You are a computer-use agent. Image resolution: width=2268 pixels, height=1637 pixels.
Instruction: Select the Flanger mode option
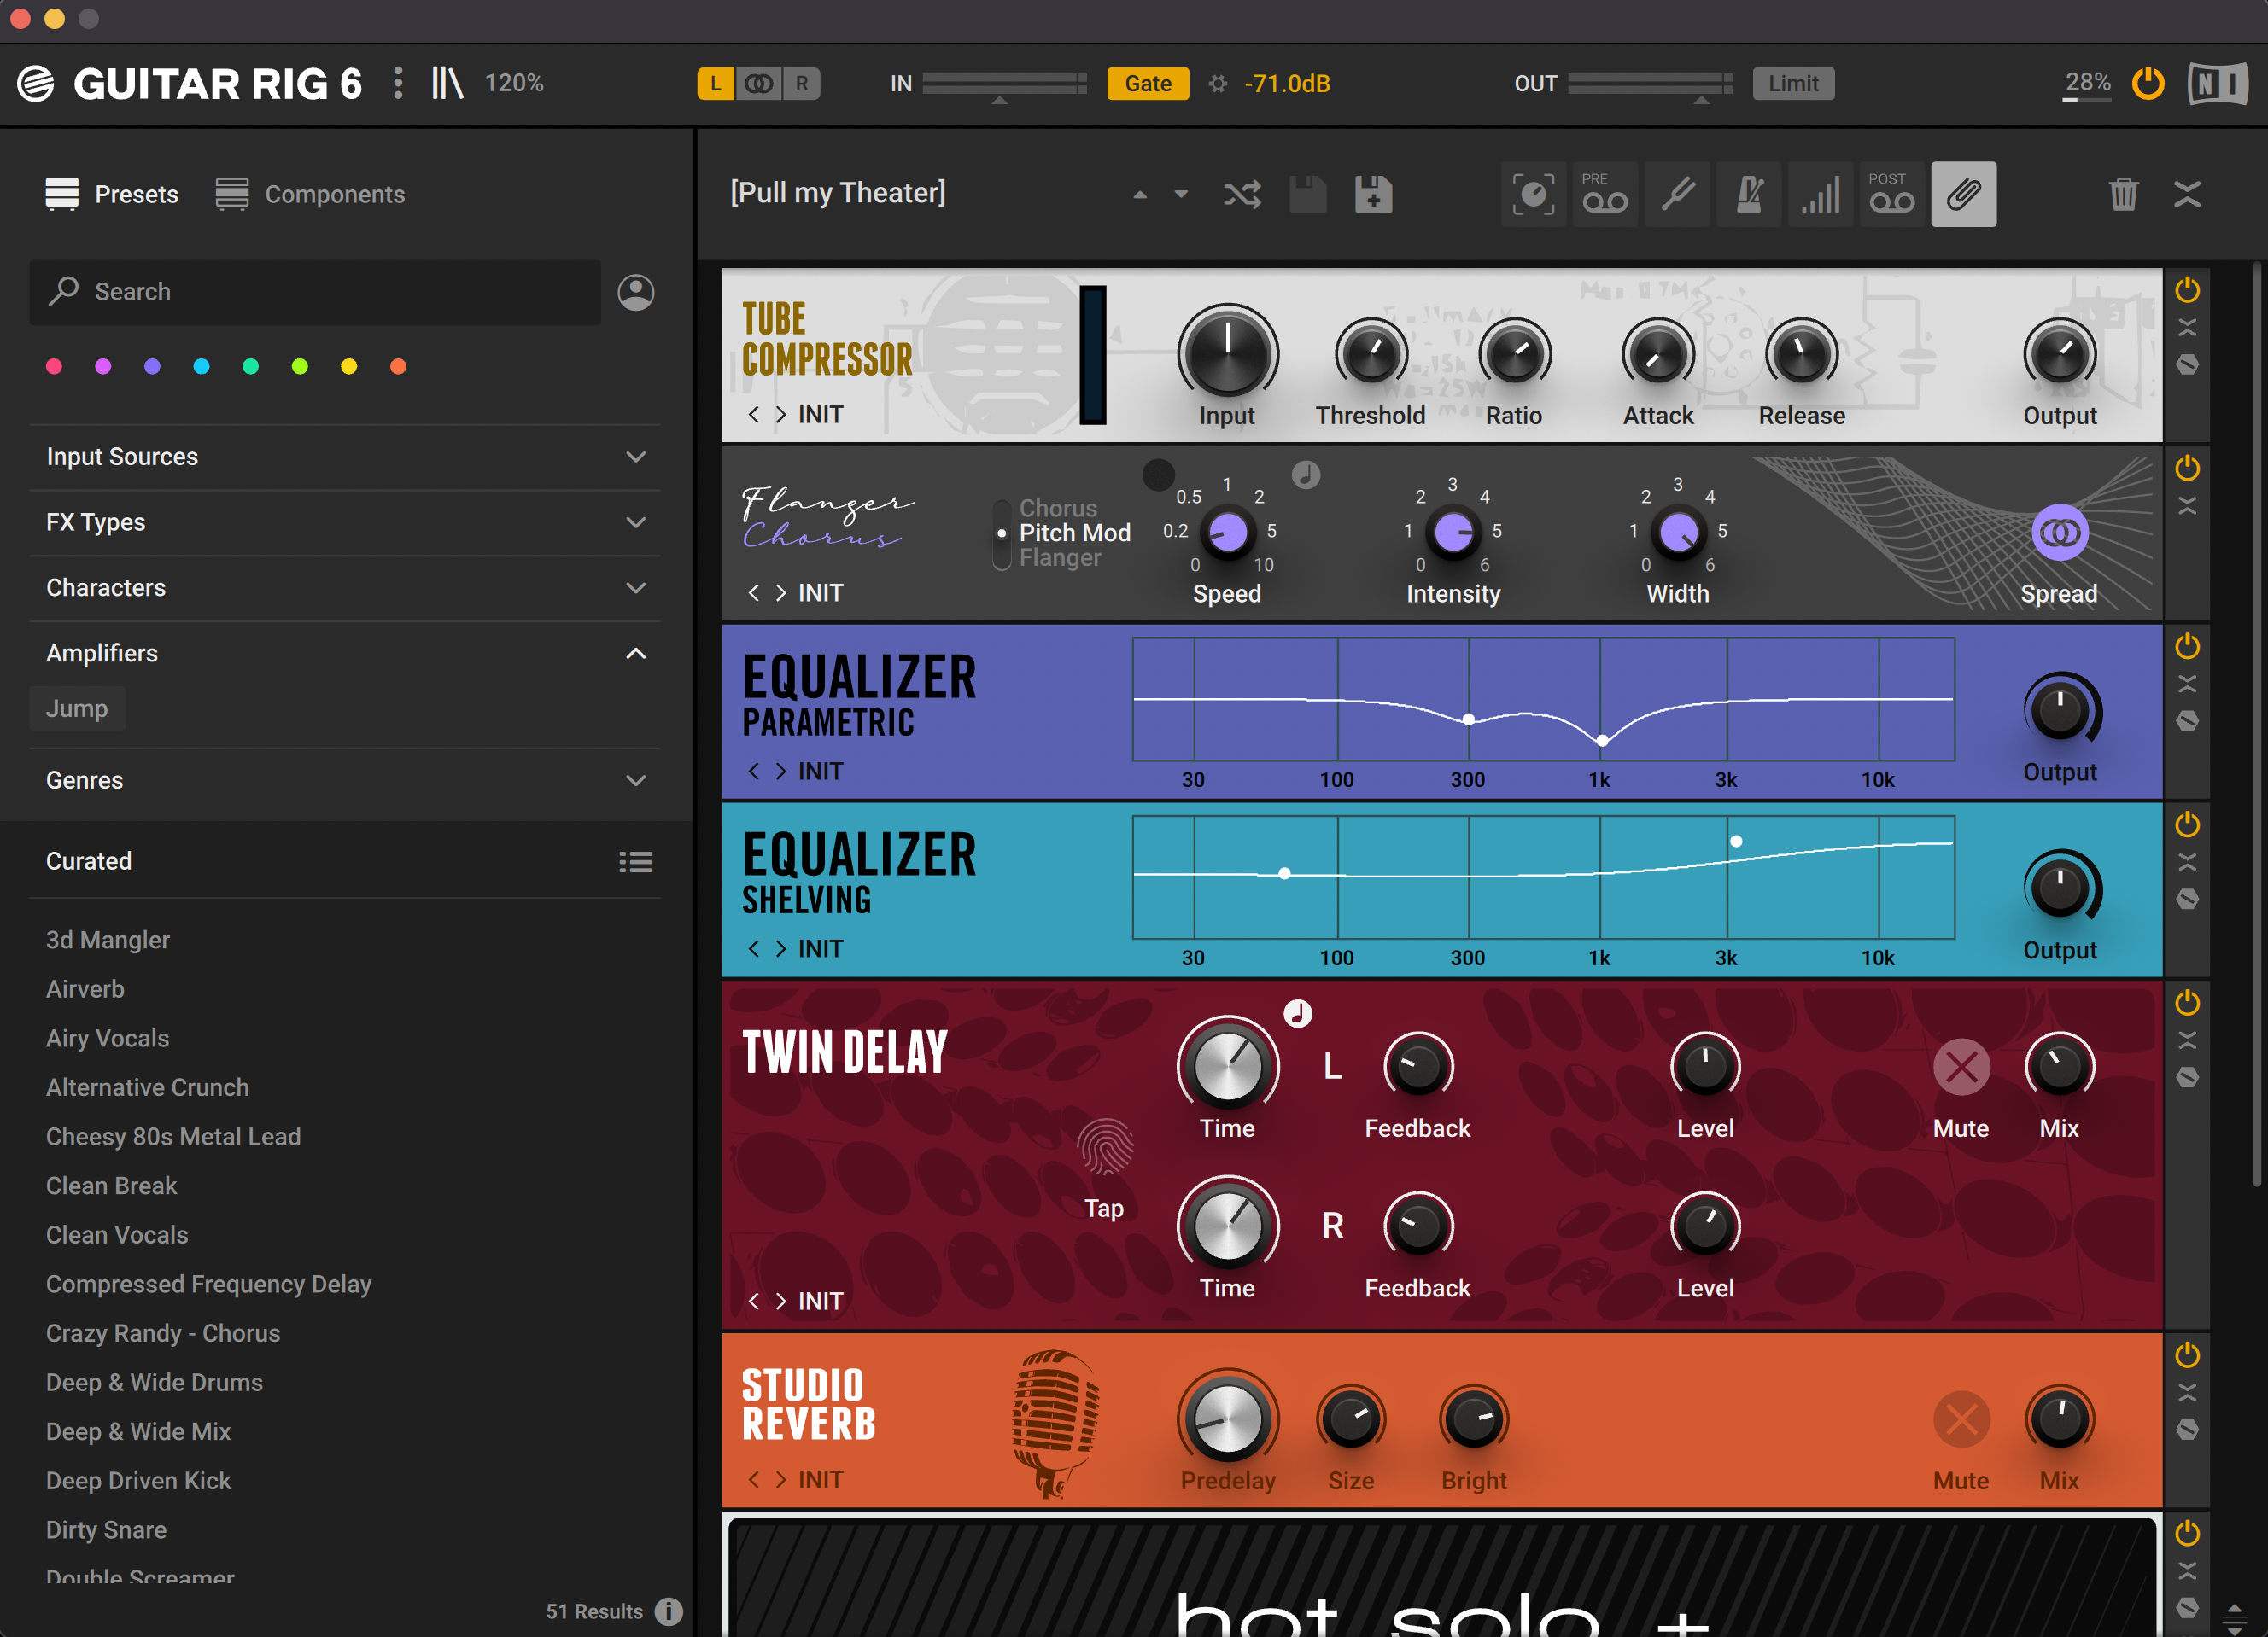coord(1060,557)
